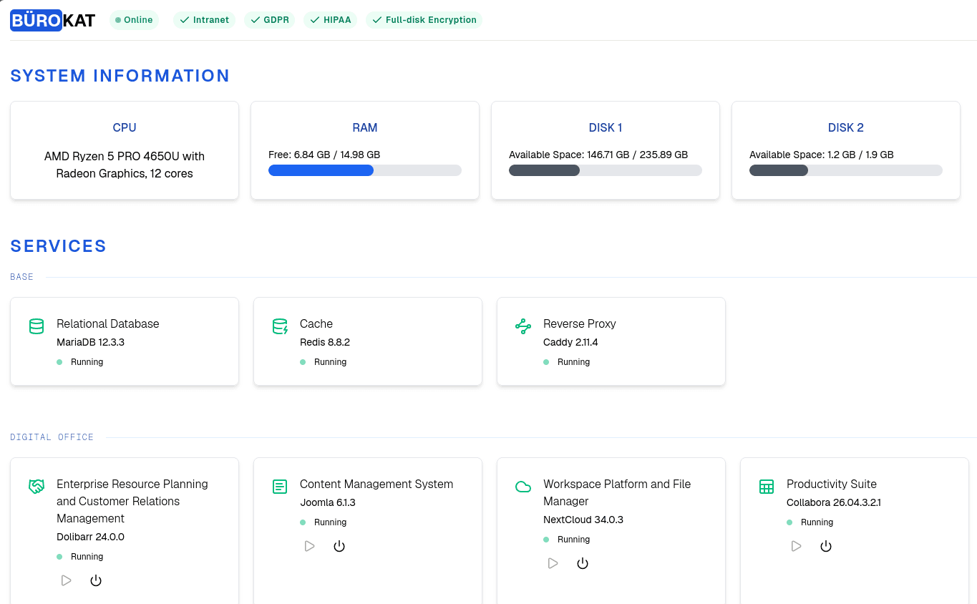Click the AMD Ryzen 5 PRO processor text
The image size is (977, 604).
(125, 165)
